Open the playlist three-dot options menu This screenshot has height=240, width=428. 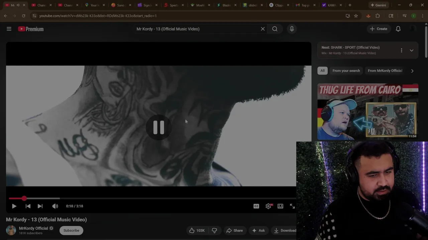pos(402,50)
